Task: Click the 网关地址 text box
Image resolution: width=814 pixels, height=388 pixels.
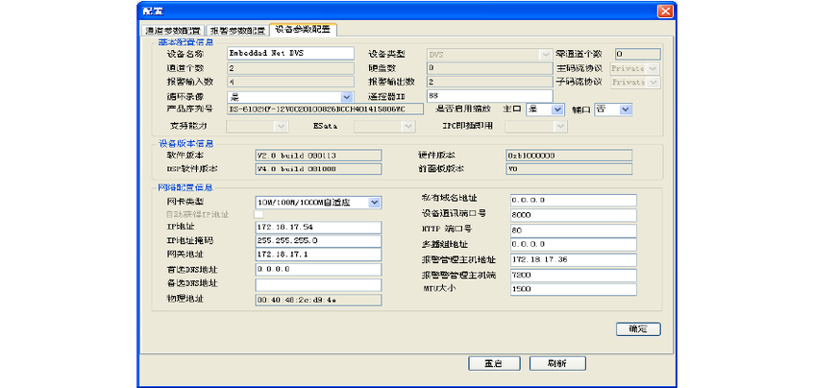Action: [x=318, y=255]
